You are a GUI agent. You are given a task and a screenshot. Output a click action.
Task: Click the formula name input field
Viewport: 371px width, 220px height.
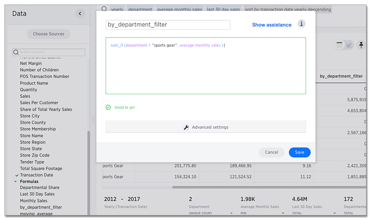coord(168,24)
